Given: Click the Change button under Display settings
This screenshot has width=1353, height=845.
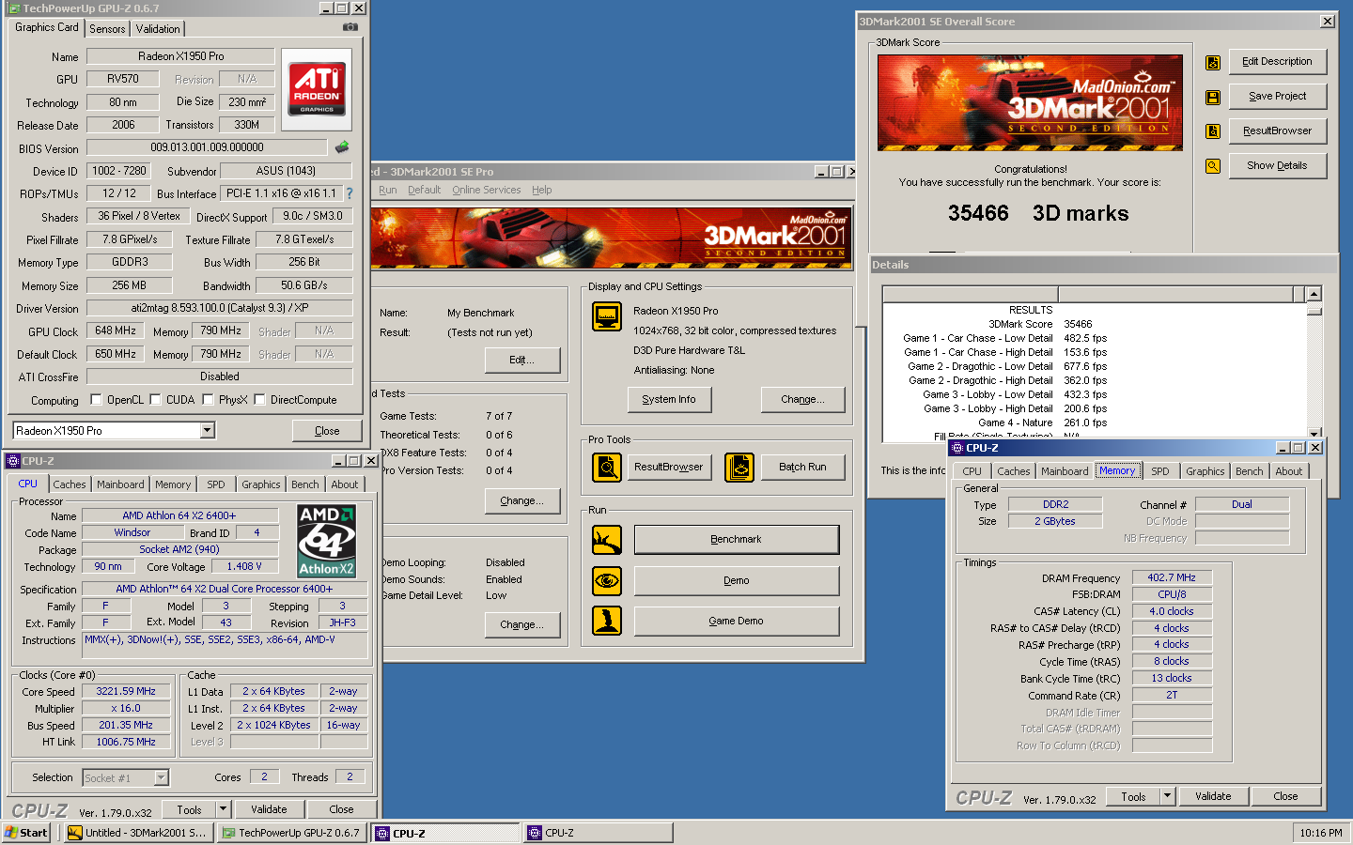Looking at the screenshot, I should pos(802,400).
